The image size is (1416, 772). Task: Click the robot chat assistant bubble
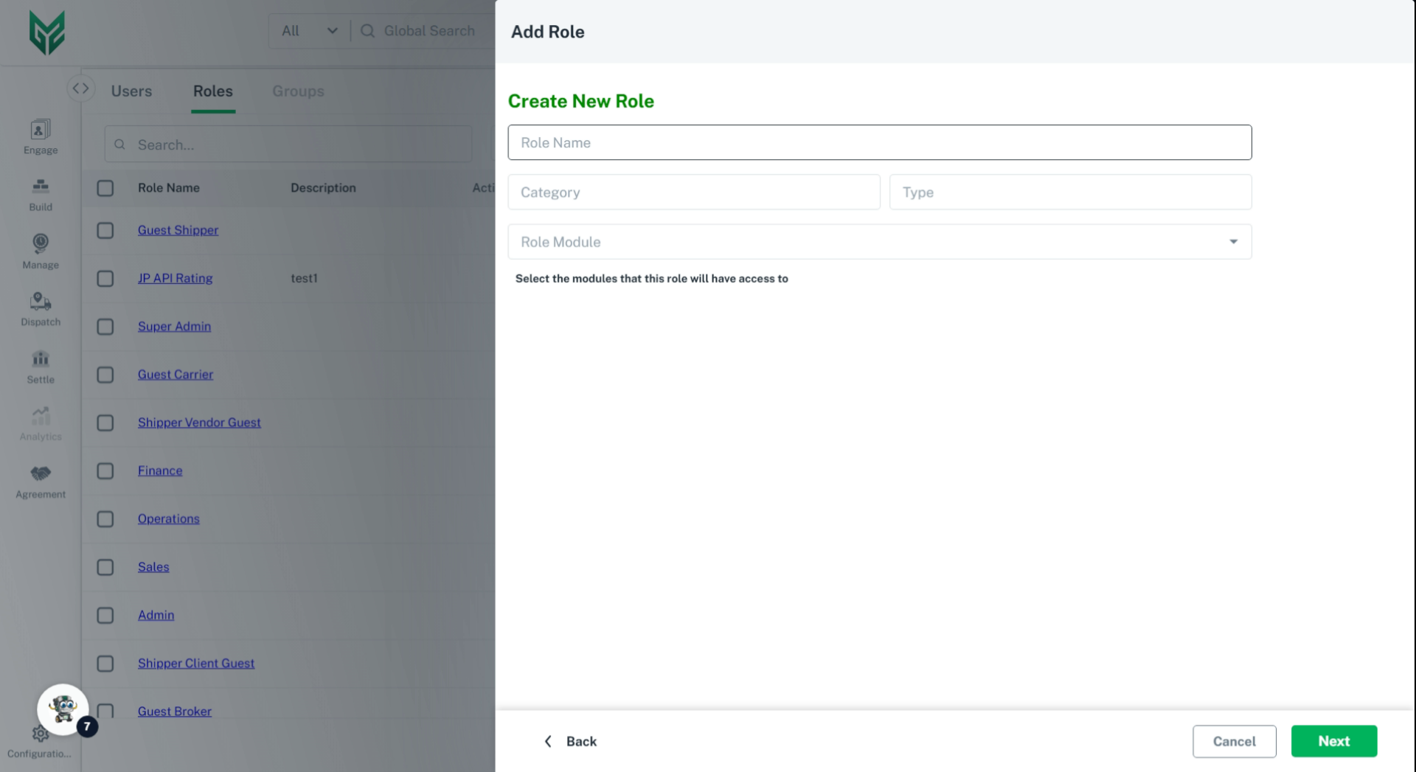[63, 709]
